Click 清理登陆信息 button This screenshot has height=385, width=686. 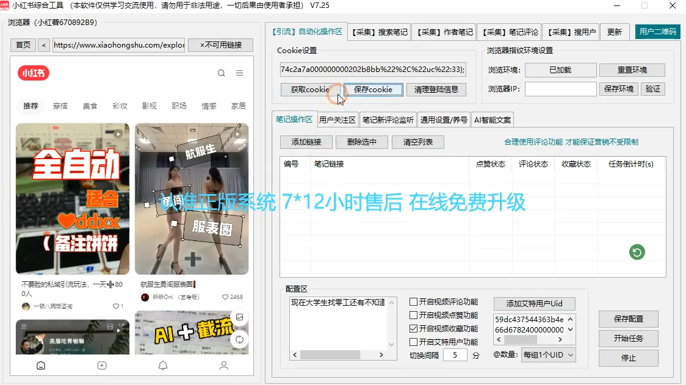(436, 90)
